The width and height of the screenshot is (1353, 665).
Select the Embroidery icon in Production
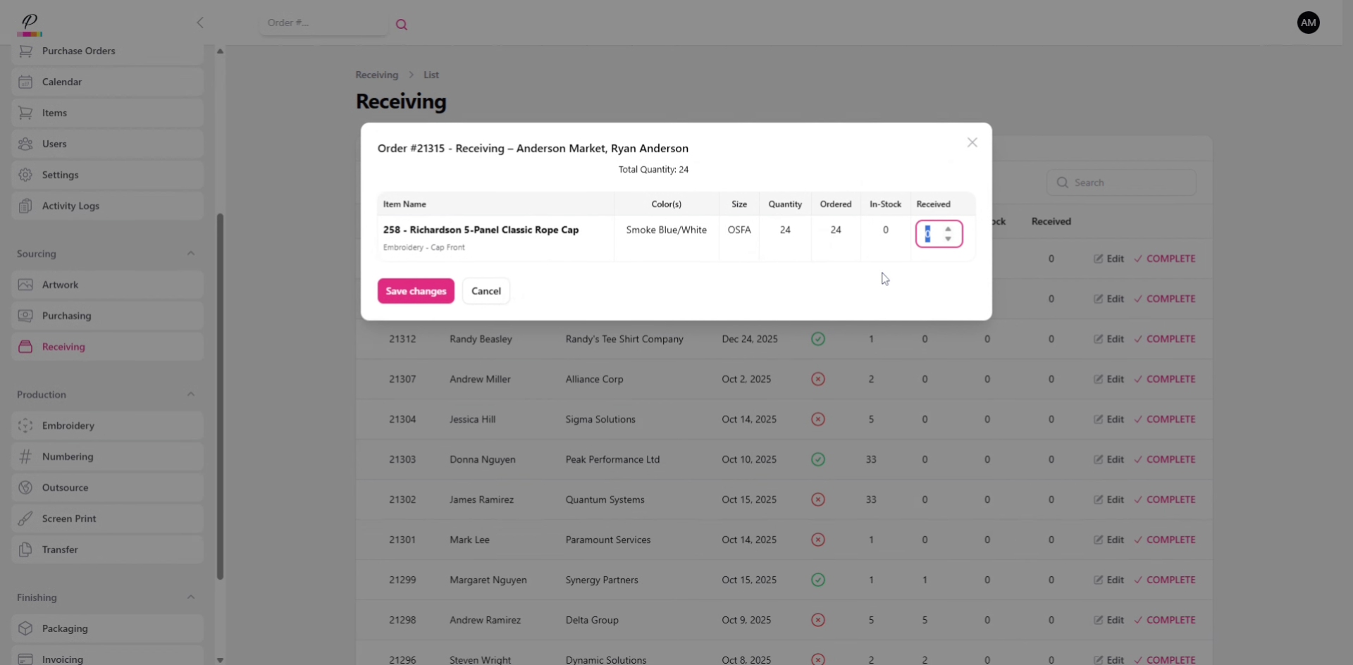(x=25, y=425)
